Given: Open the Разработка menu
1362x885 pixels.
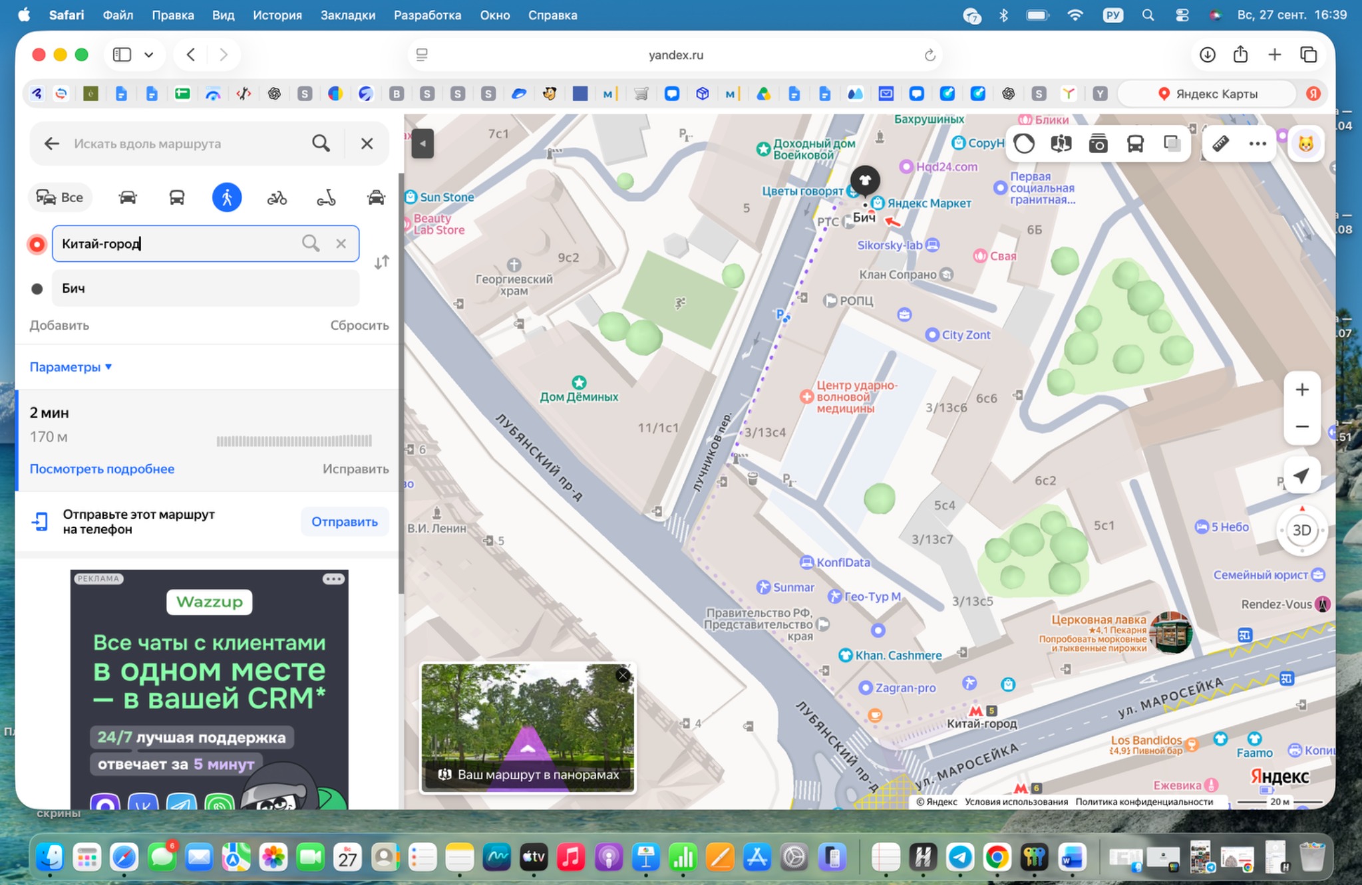Looking at the screenshot, I should (x=428, y=15).
